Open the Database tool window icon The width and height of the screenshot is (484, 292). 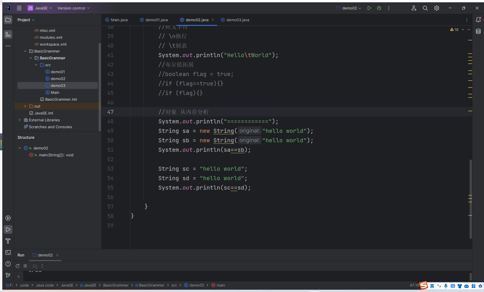478,31
